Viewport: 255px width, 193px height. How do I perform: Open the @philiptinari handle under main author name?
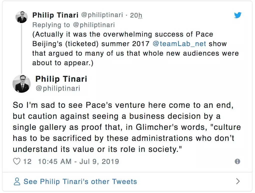click(x=58, y=88)
